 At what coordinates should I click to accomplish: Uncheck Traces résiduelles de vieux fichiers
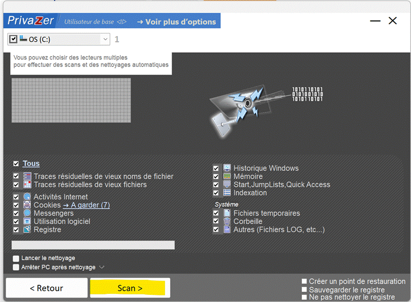point(16,185)
